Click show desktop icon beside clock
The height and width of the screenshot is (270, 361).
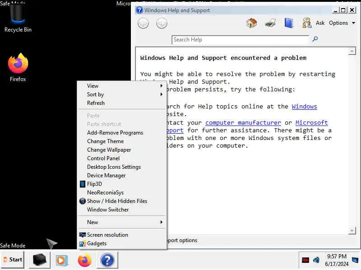tap(355, 260)
